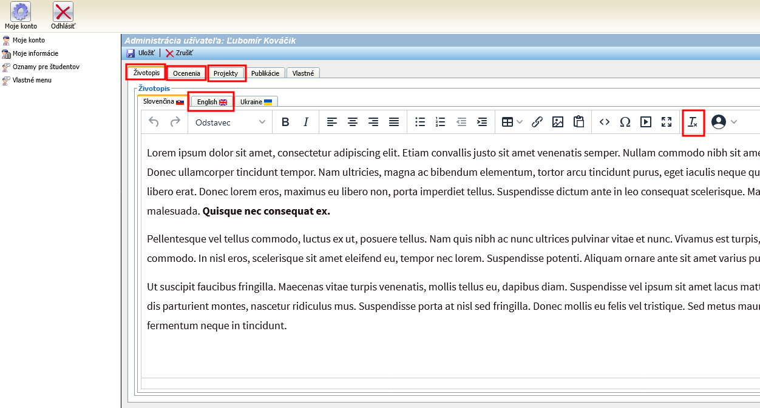This screenshot has width=760, height=408.
Task: Toggle fullscreen editor mode
Action: 667,122
